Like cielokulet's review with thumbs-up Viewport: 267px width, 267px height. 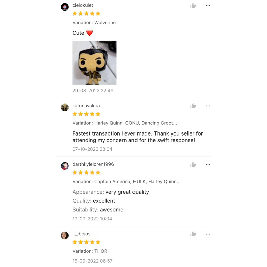[193, 6]
